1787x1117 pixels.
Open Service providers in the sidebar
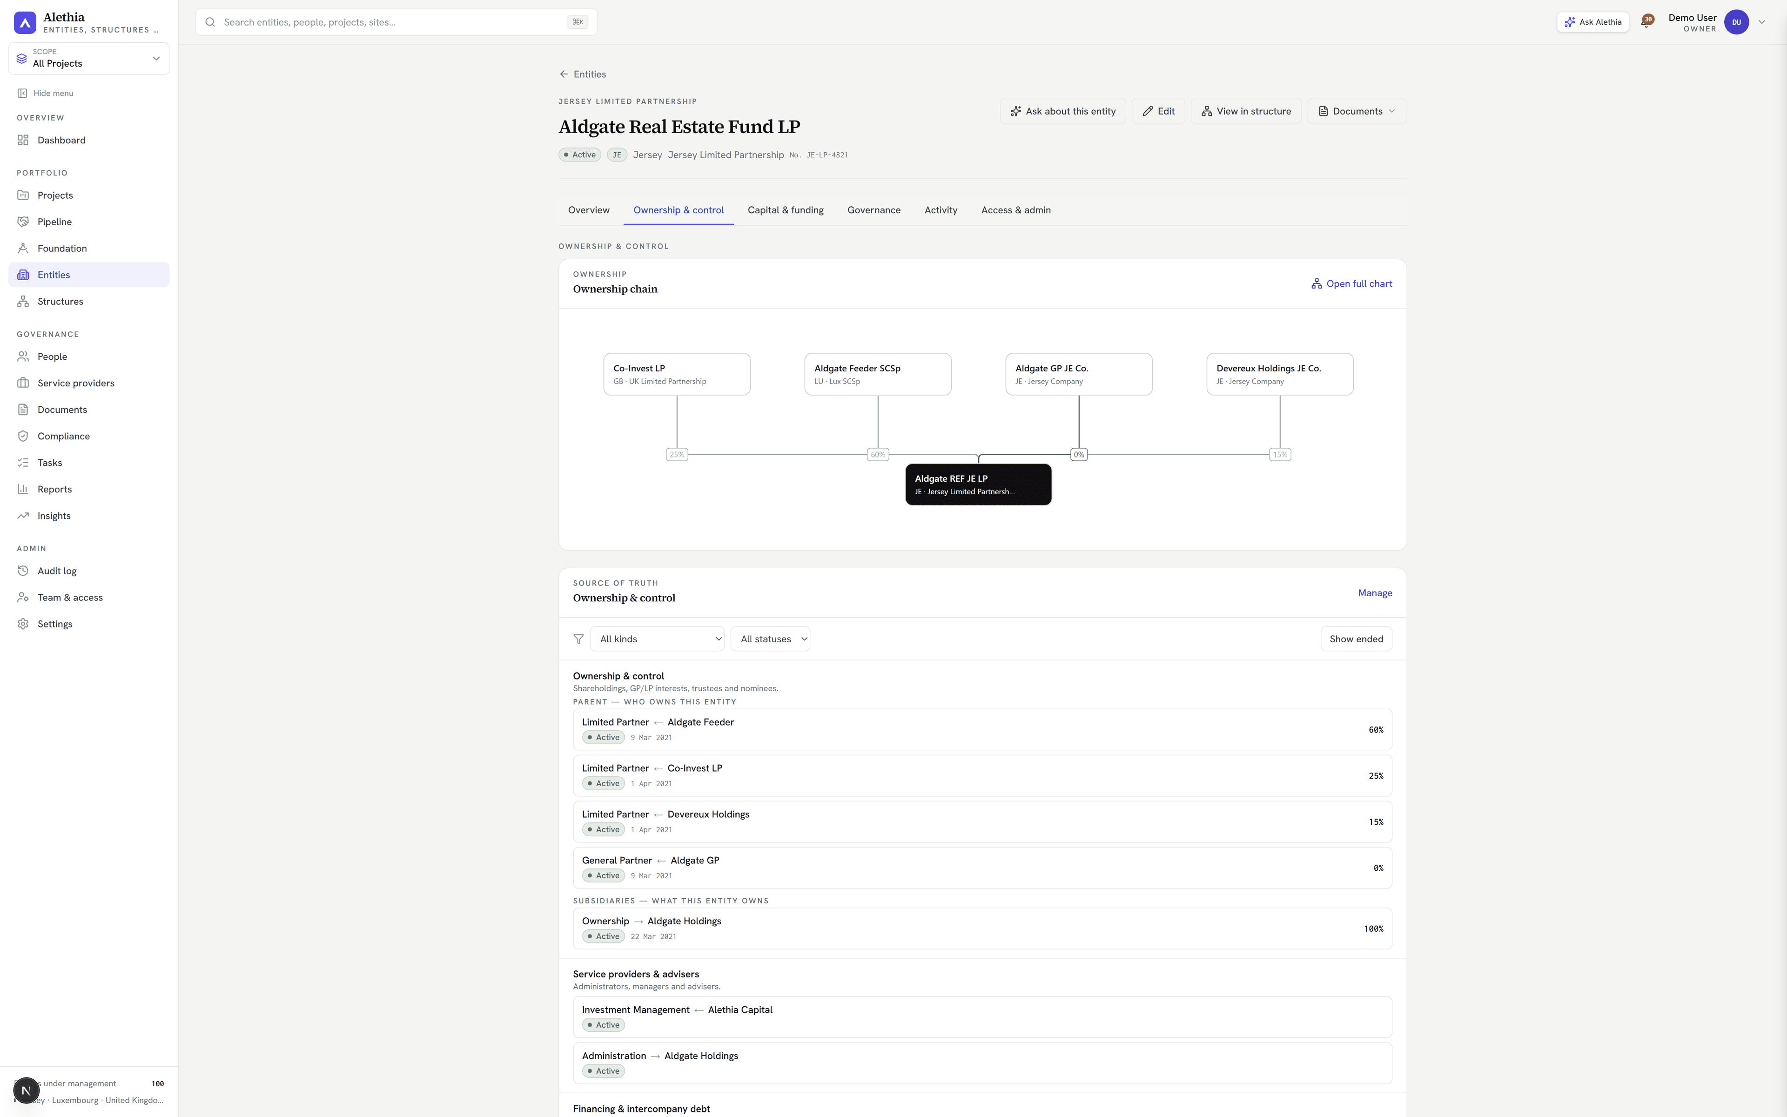[88, 384]
